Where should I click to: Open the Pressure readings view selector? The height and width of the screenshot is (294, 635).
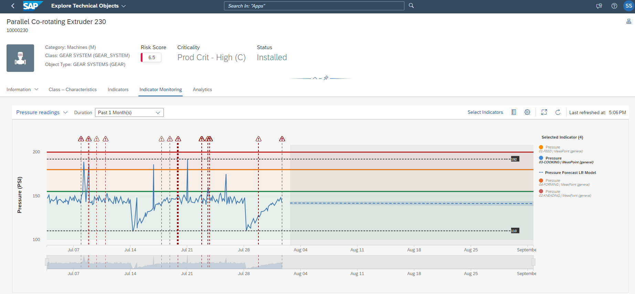coord(42,112)
